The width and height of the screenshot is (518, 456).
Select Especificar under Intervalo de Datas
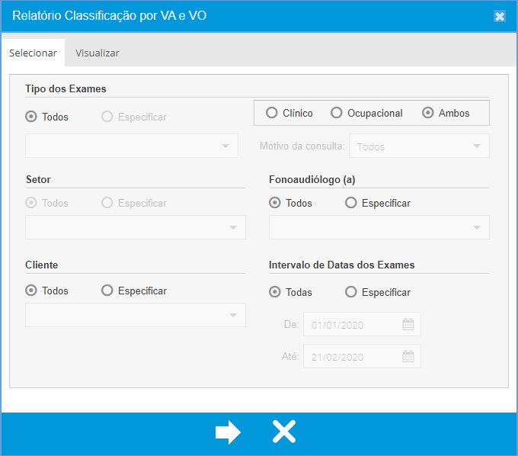[351, 292]
